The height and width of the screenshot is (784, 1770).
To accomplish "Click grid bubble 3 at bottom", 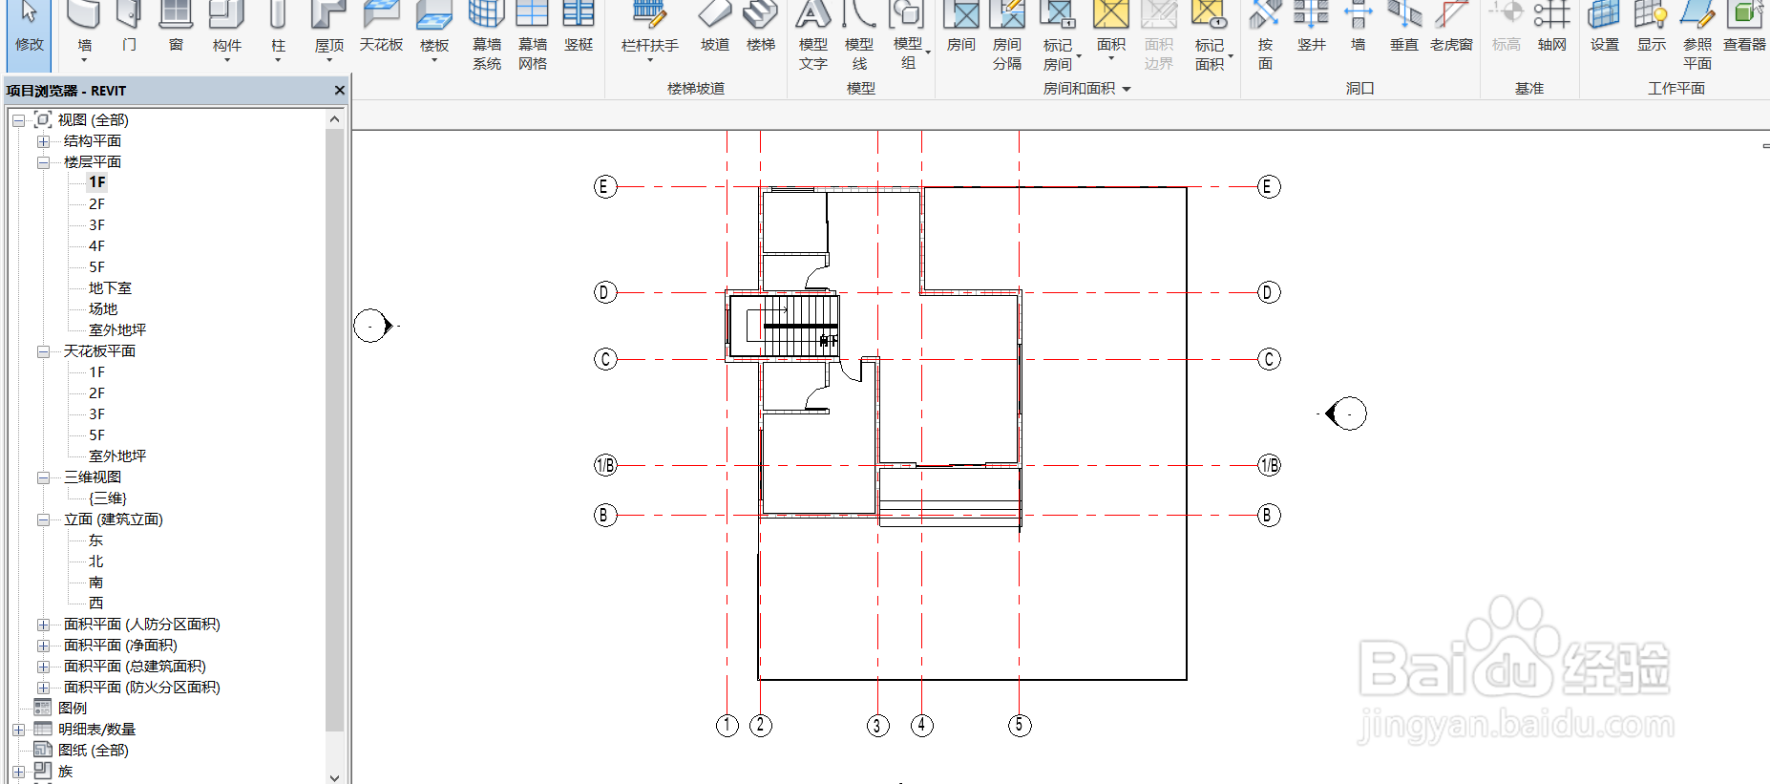I will click(877, 726).
